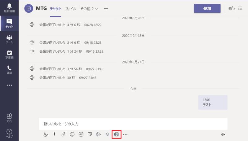Open the Activity feed (最新情報) bell icon
Screen dimensions: 248x141
[x=9, y=8]
